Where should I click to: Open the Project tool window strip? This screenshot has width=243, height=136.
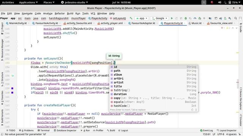click(x=2, y=29)
